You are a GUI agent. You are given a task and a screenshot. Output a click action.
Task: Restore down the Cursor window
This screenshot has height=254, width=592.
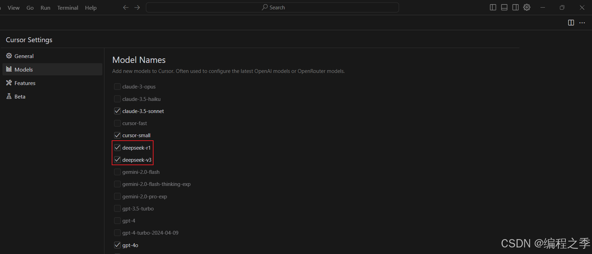[x=562, y=7]
